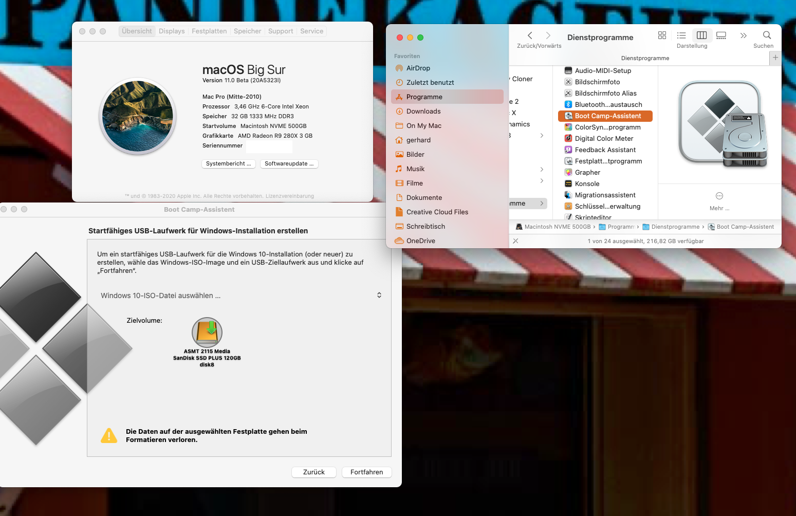
Task: Open Finder search
Action: [767, 35]
